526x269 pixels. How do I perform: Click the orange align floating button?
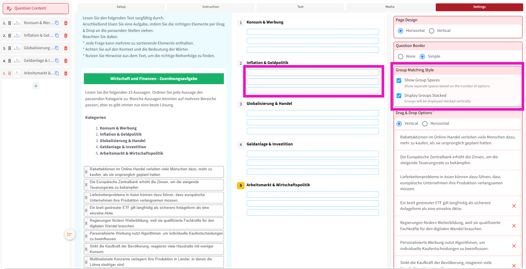pyautogui.click(x=70, y=234)
